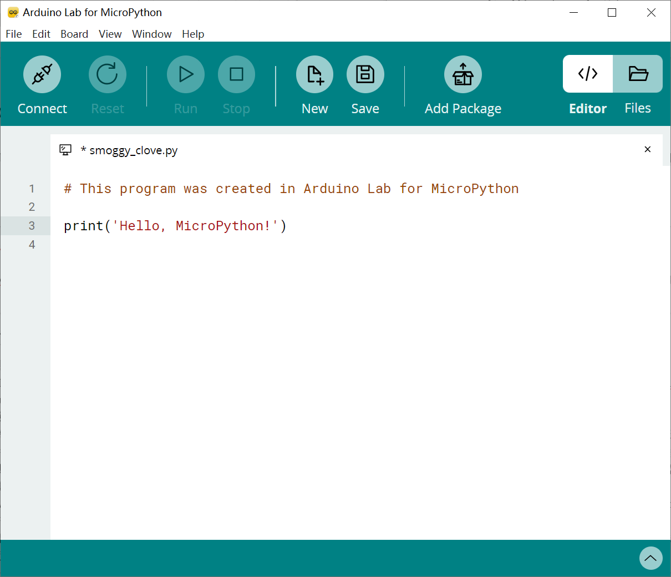The image size is (671, 577).
Task: Click the computer icon on file tab
Action: (x=65, y=150)
